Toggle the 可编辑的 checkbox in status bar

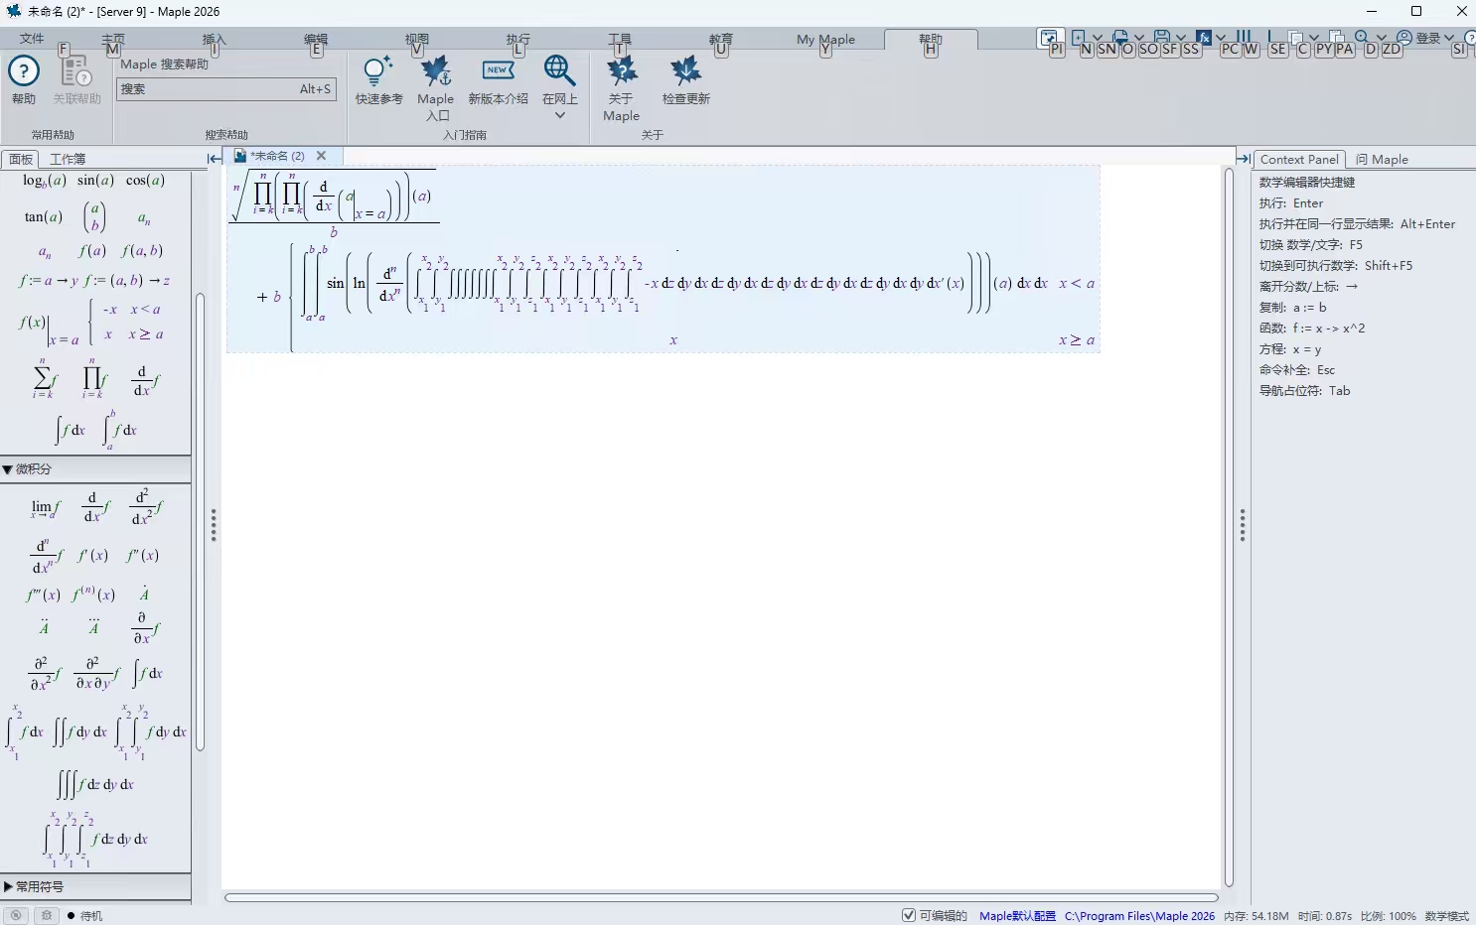[909, 915]
